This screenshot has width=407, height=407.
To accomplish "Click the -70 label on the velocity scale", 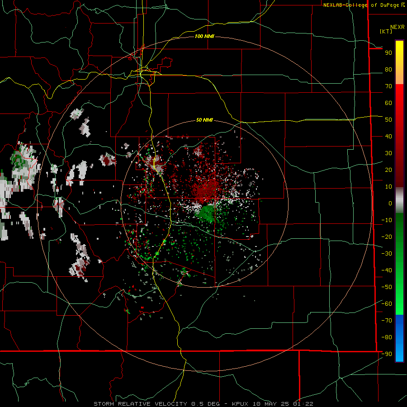I will pyautogui.click(x=387, y=321).
